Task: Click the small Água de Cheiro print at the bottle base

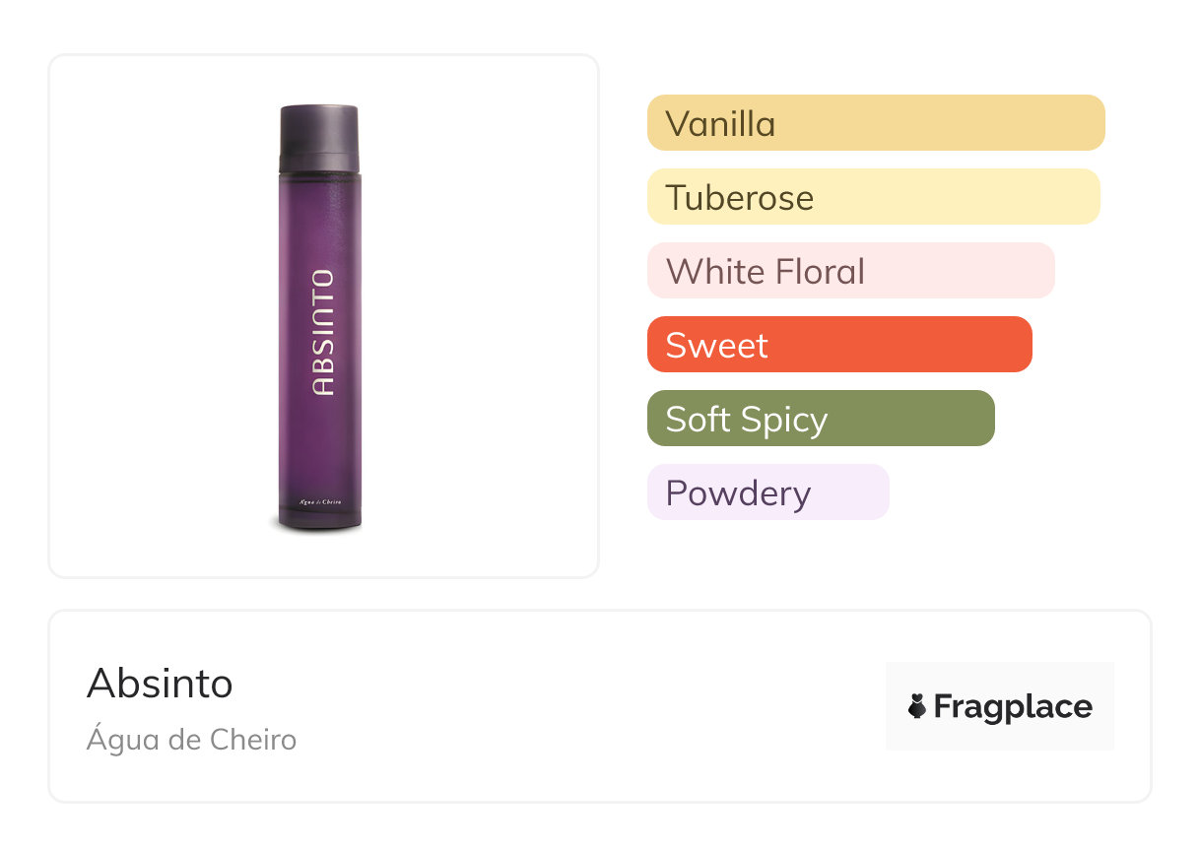Action: point(320,502)
